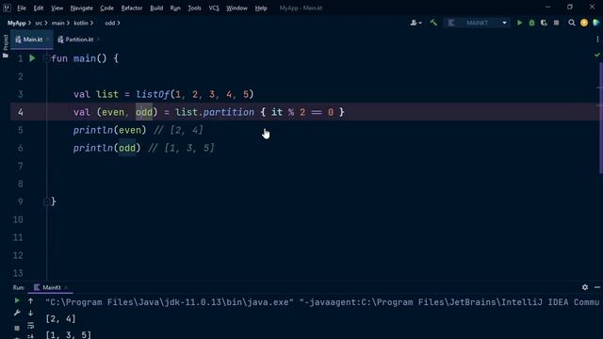Screen dimensions: 603x339
Task: Open editor tabs options three-dot menu
Action: click(x=597, y=40)
